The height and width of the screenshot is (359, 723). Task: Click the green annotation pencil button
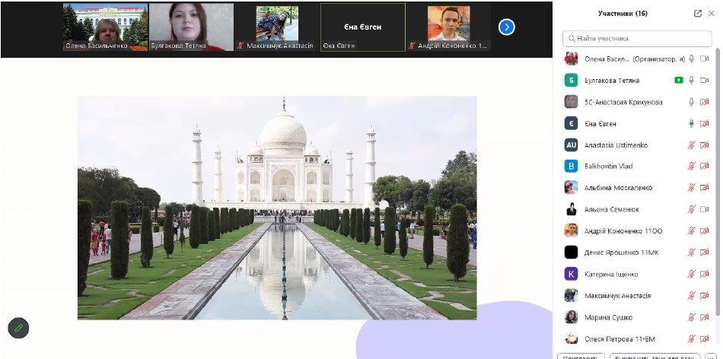pos(18,328)
